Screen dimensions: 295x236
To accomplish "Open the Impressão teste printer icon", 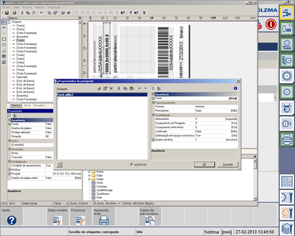I will point(103,220).
